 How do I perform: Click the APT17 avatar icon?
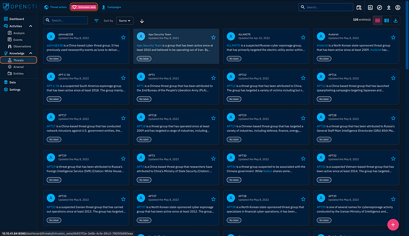[x=51, y=117]
